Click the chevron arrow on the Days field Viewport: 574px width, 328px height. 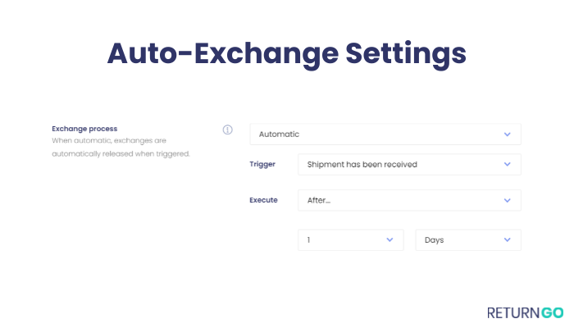(507, 239)
